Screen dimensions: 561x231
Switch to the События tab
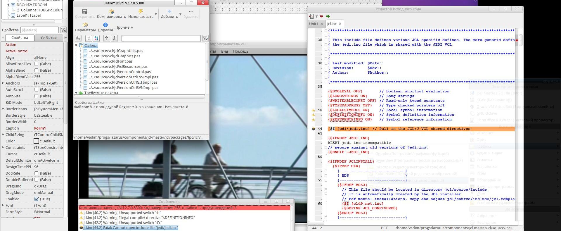pos(49,38)
